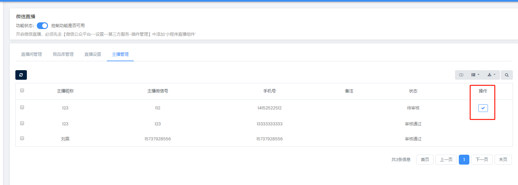The height and width of the screenshot is (185, 518).
Task: Click the dark refresh table icon
Action: pyautogui.click(x=21, y=75)
